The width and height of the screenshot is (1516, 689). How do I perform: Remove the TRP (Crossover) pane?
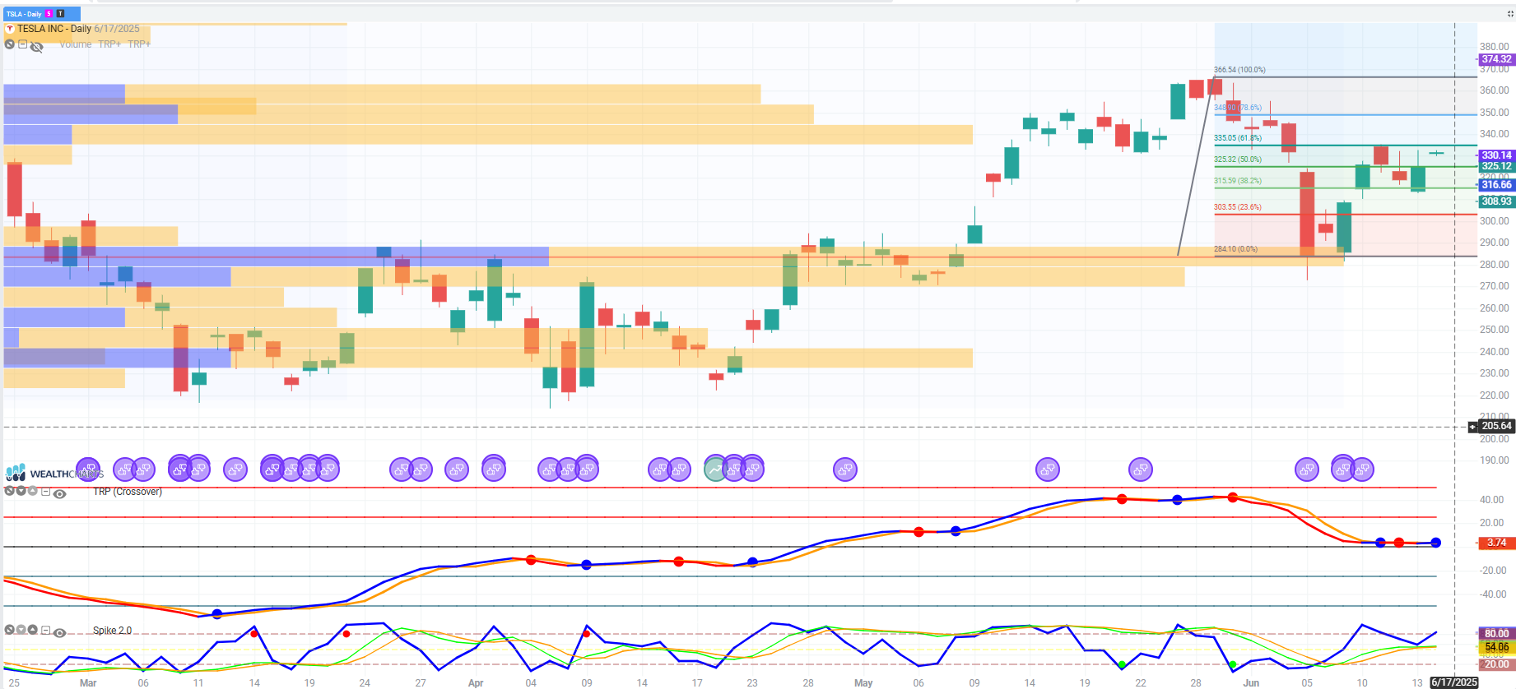click(10, 491)
